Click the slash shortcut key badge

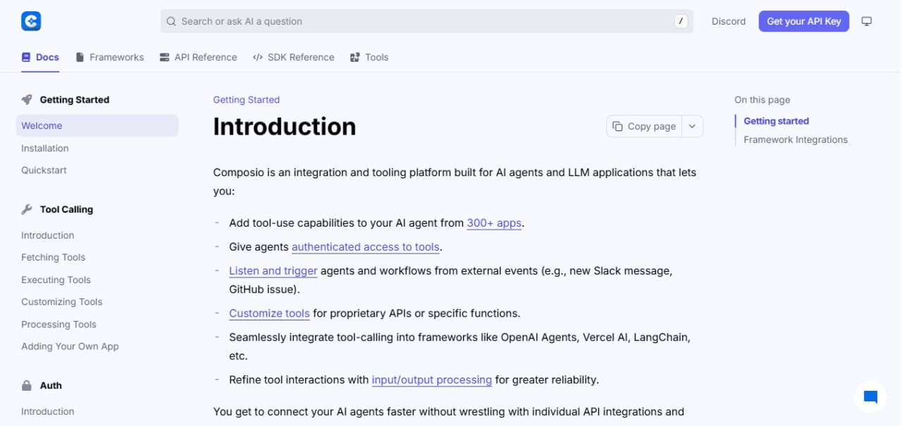click(x=681, y=21)
